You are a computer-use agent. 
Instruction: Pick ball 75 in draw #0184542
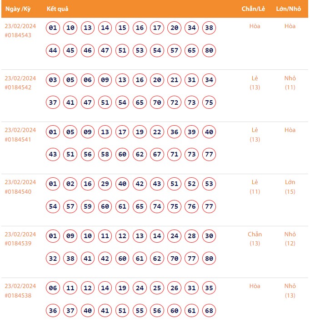(209, 102)
